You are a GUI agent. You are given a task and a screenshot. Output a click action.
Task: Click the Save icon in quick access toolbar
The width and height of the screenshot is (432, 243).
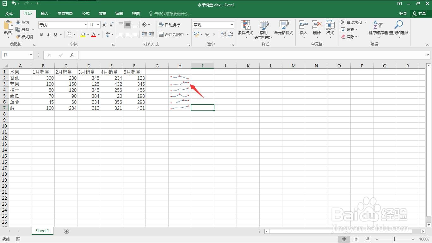(x=5, y=3)
